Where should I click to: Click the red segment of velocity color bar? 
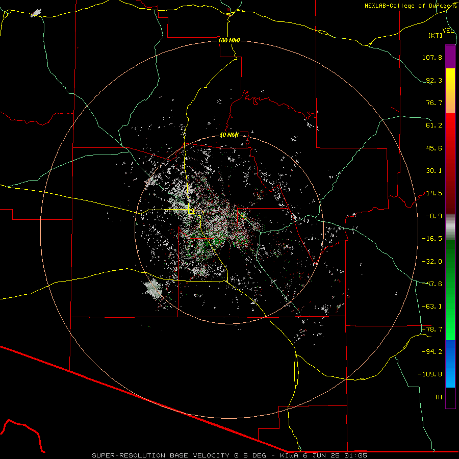point(450,163)
